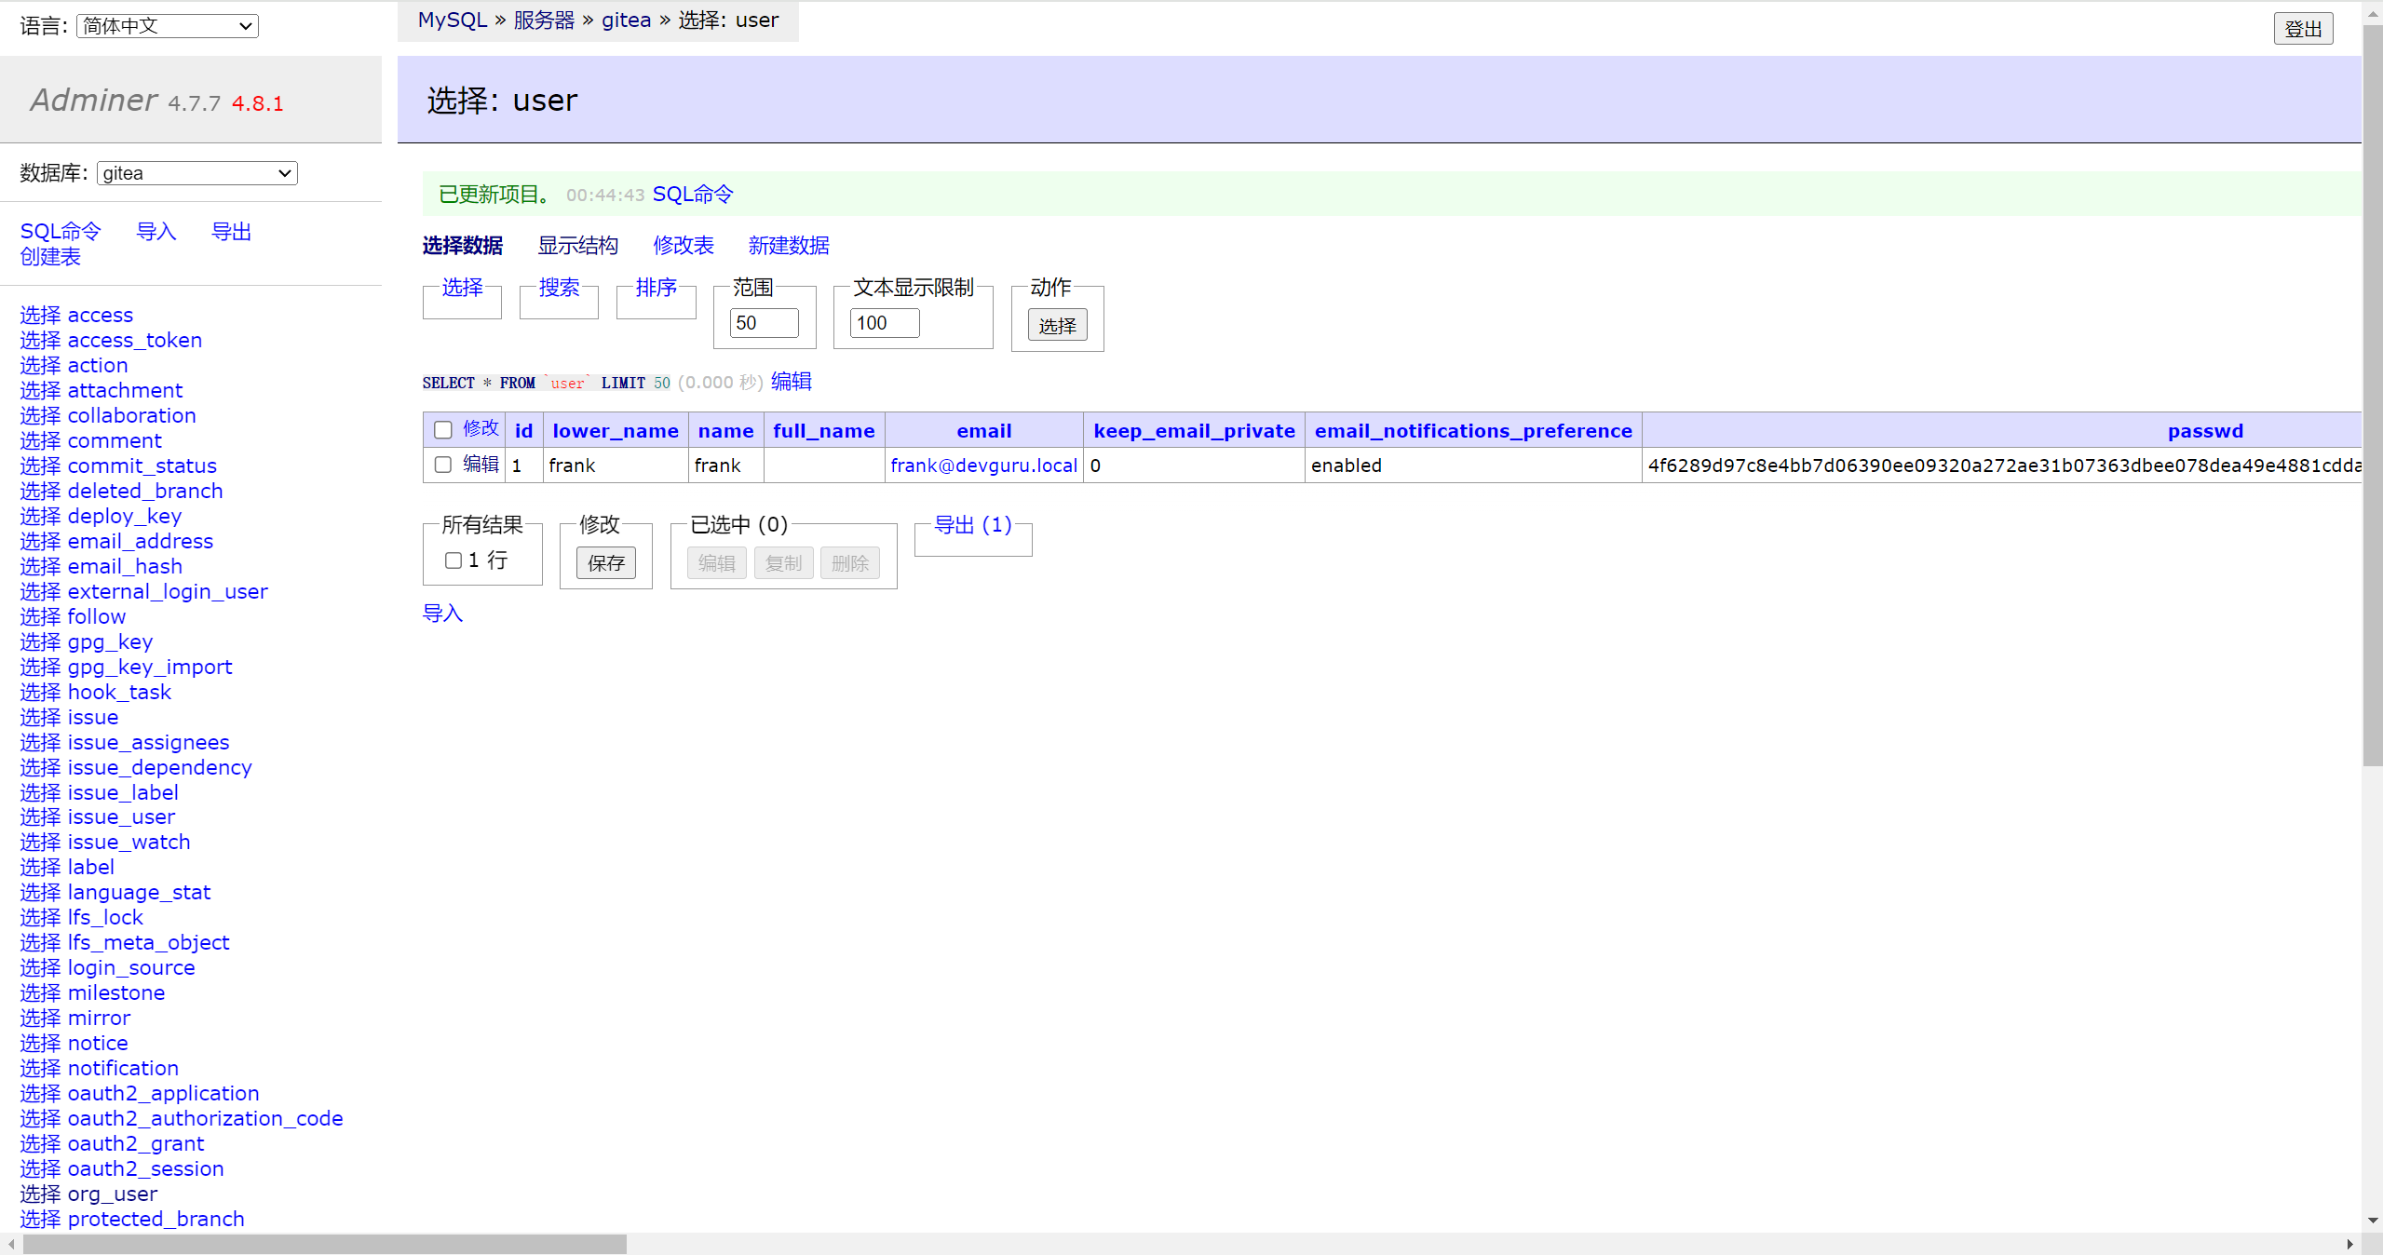The height and width of the screenshot is (1255, 2383).
Task: Check the header select-all rows checkbox
Action: [443, 430]
